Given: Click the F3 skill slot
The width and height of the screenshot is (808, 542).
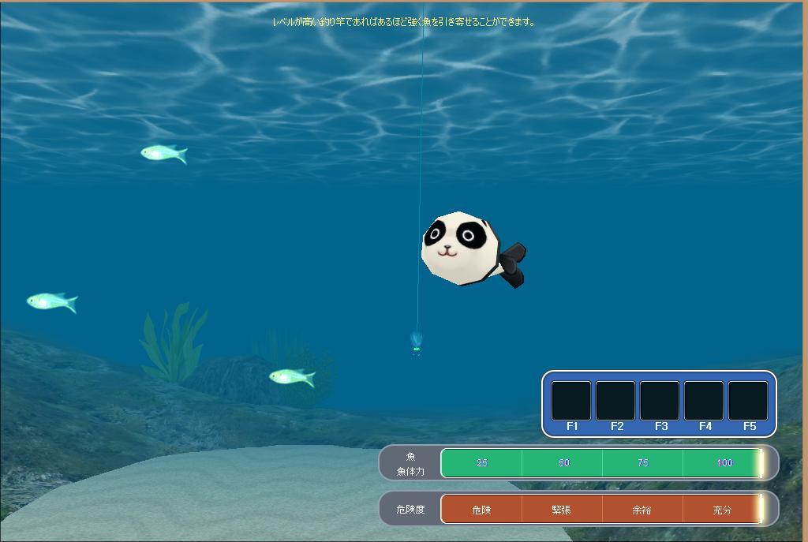Looking at the screenshot, I should point(660,401).
